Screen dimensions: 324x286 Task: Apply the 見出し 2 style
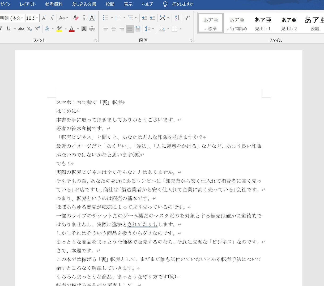point(289,23)
